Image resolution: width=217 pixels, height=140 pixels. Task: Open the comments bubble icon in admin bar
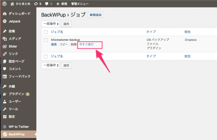[47, 4]
